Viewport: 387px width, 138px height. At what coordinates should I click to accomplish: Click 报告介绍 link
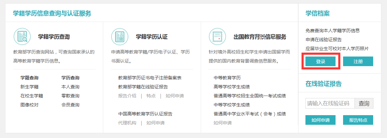pos(127,96)
